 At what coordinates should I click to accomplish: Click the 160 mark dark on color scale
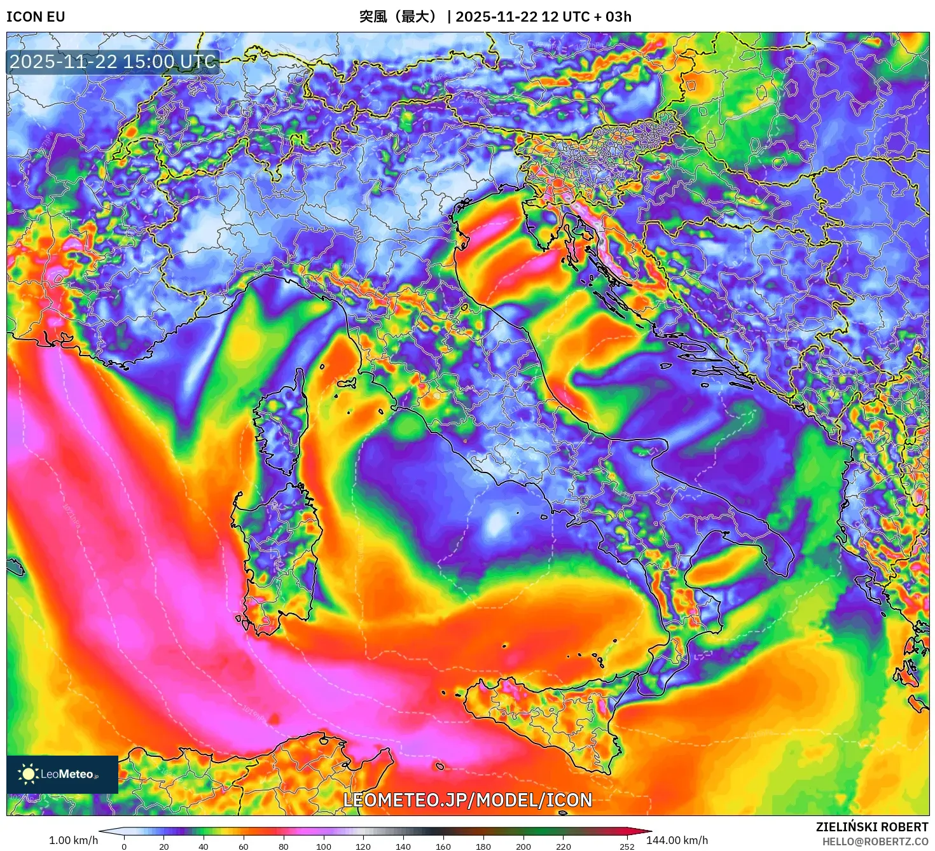[443, 831]
